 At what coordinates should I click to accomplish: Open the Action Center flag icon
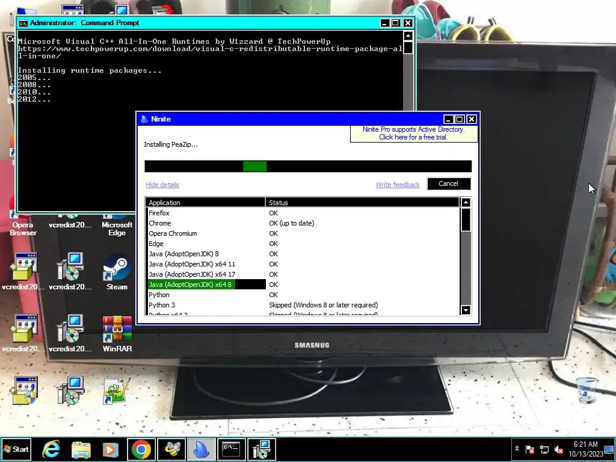click(529, 449)
